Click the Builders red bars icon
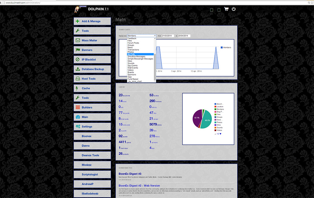 tap(78, 107)
